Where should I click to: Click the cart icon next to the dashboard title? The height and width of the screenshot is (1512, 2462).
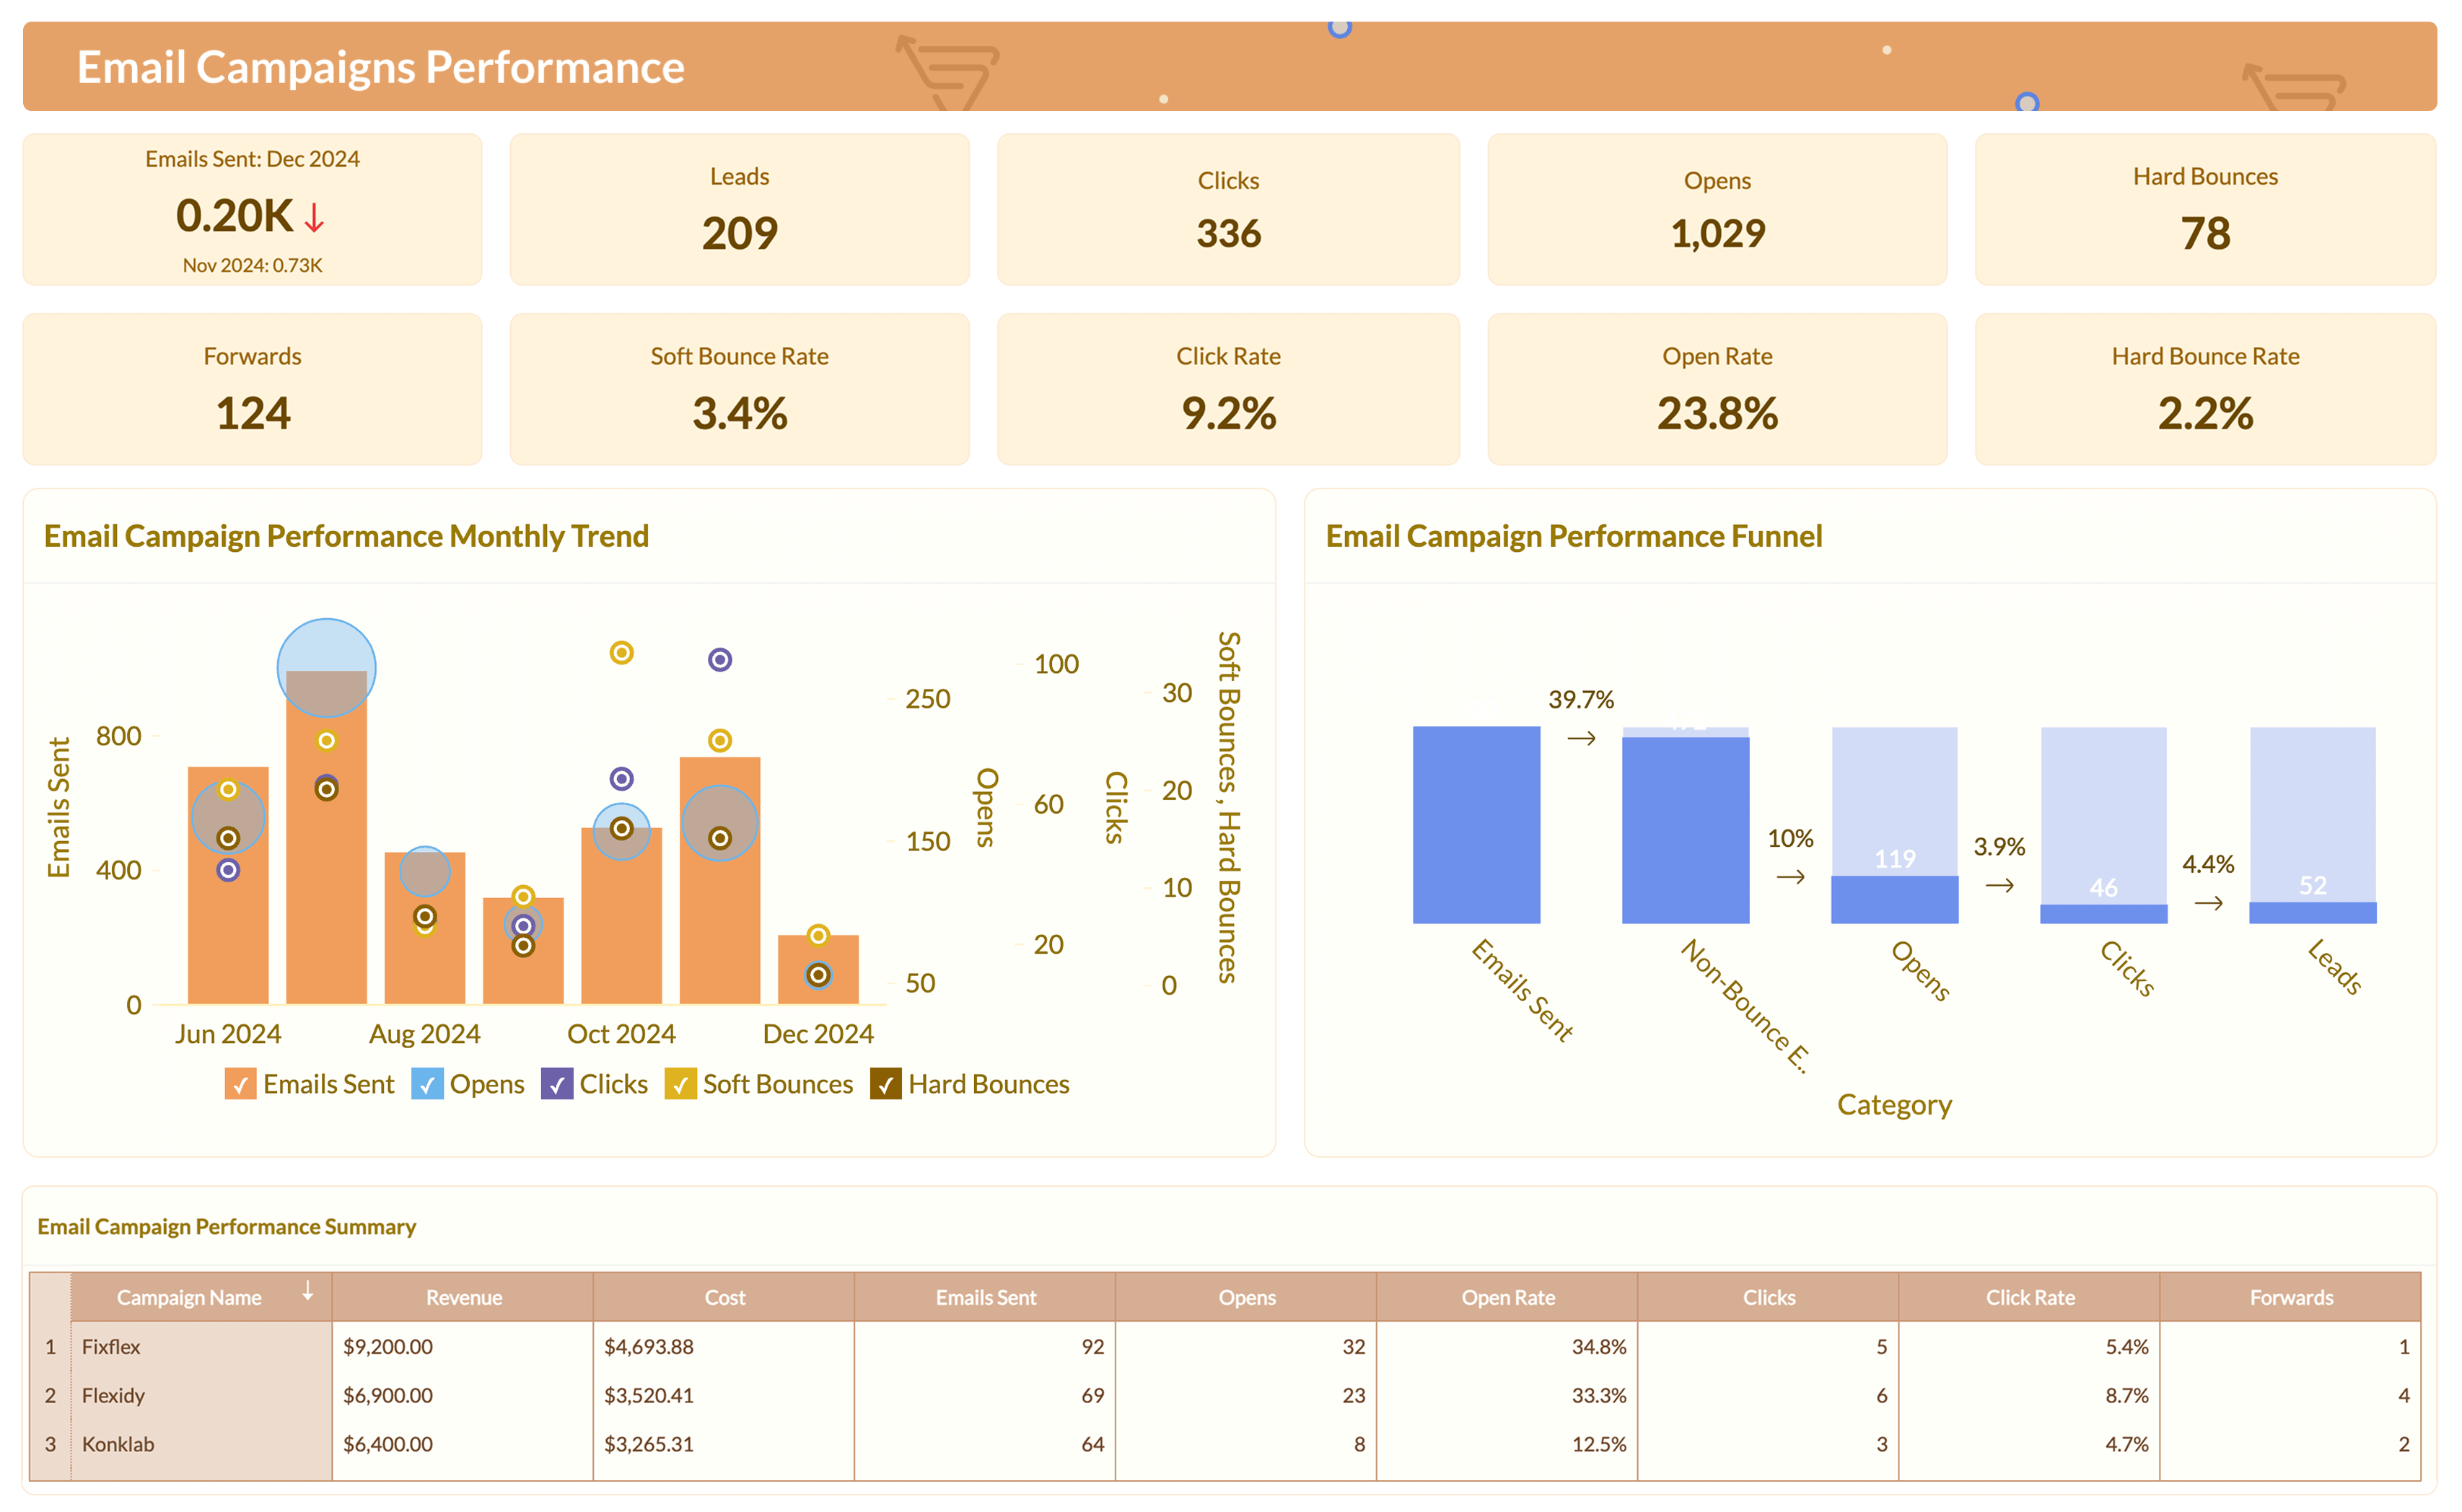point(947,72)
